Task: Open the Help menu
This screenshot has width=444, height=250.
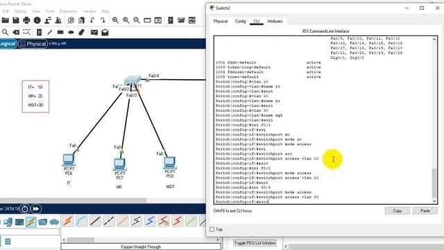Action: pos(105,11)
